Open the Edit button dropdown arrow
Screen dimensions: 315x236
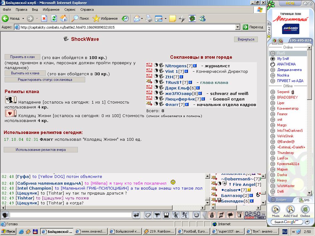pyautogui.click(x=165, y=18)
